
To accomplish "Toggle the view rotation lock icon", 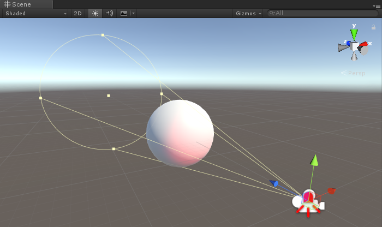I will (373, 27).
